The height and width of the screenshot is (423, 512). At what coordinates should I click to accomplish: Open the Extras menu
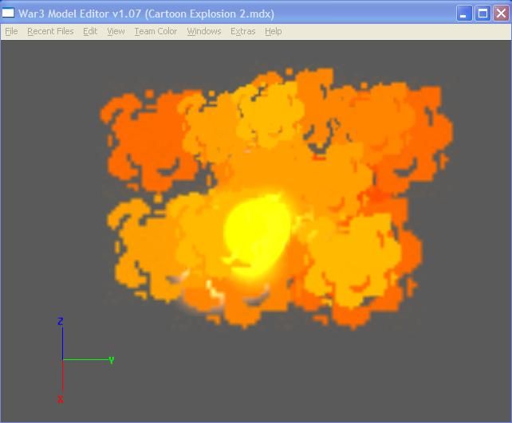pyautogui.click(x=243, y=31)
